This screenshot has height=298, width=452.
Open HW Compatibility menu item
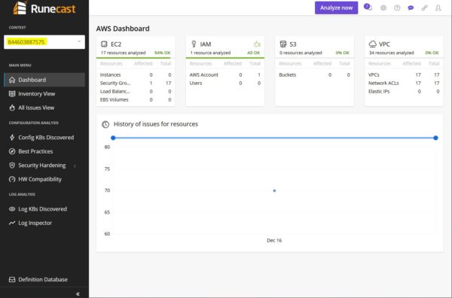[x=44, y=179]
